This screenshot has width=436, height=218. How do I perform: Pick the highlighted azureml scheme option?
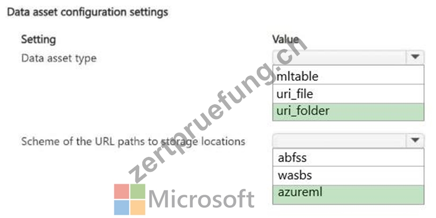pos(349,195)
